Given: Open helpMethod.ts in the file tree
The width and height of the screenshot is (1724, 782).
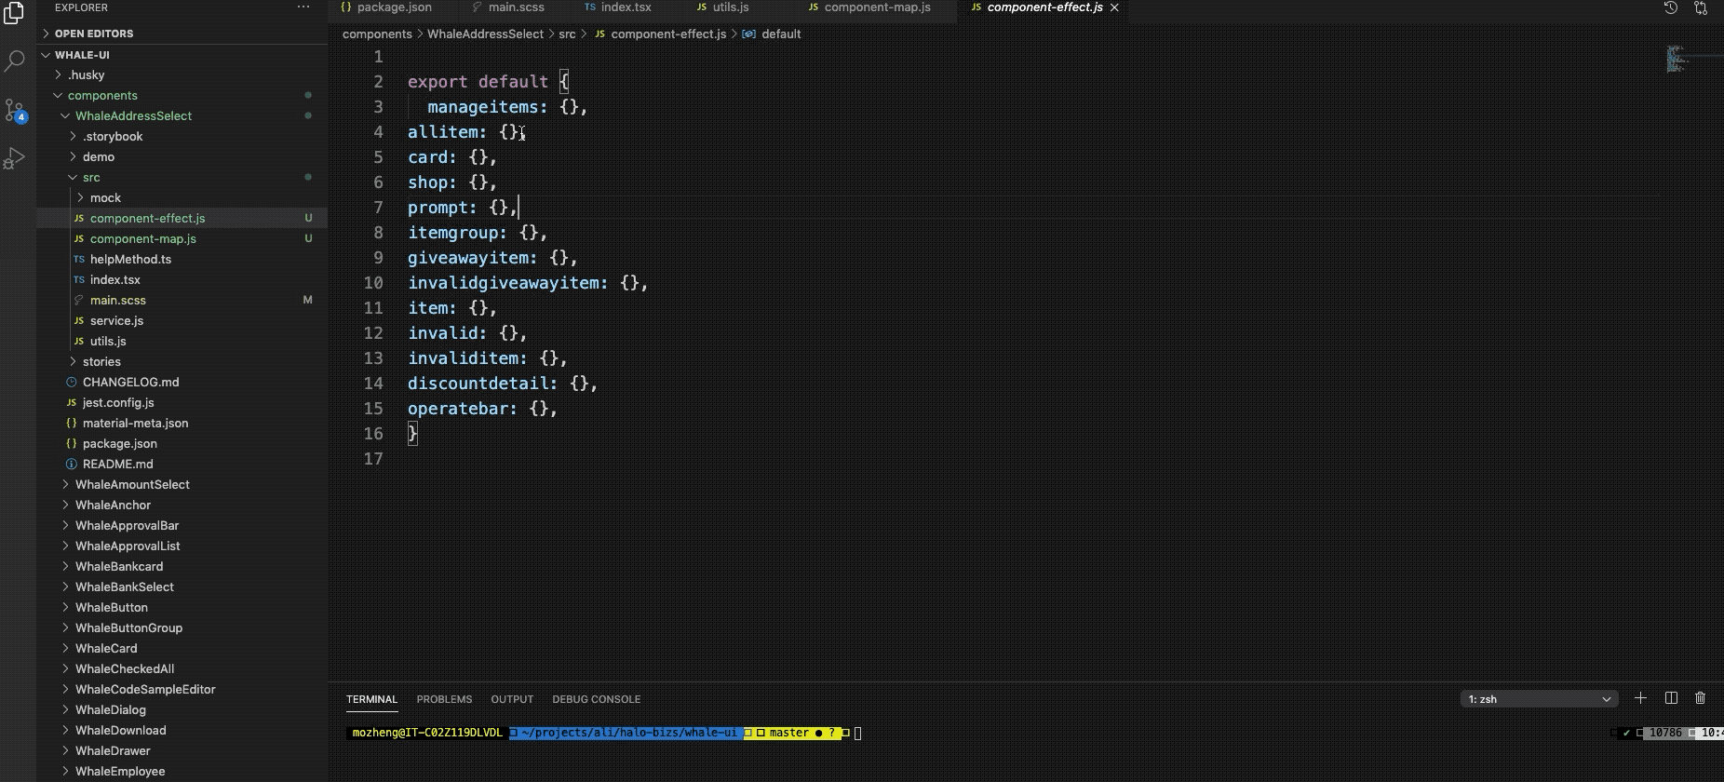Looking at the screenshot, I should (182, 260).
